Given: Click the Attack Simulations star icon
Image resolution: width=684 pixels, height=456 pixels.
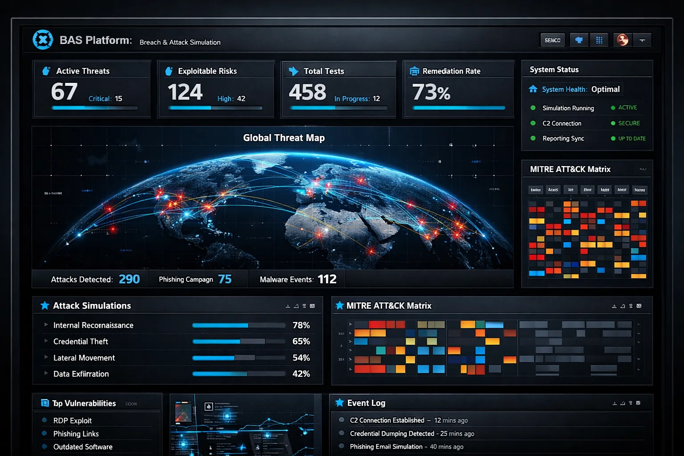Looking at the screenshot, I should tap(45, 305).
